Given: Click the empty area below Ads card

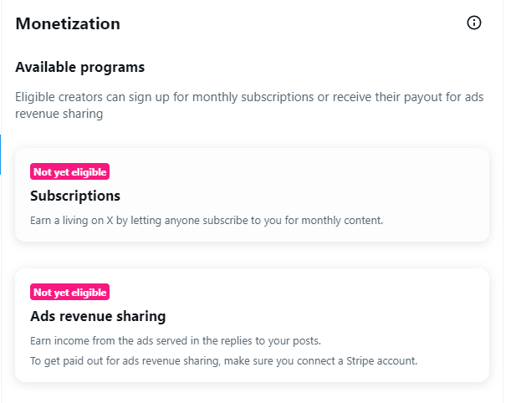Looking at the screenshot, I should coord(252,393).
